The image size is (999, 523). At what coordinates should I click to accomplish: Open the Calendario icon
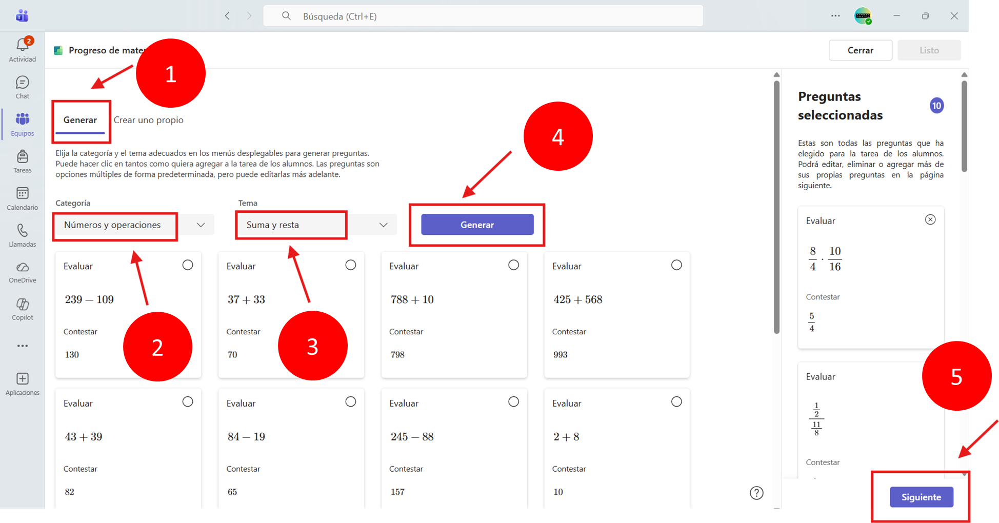22,198
